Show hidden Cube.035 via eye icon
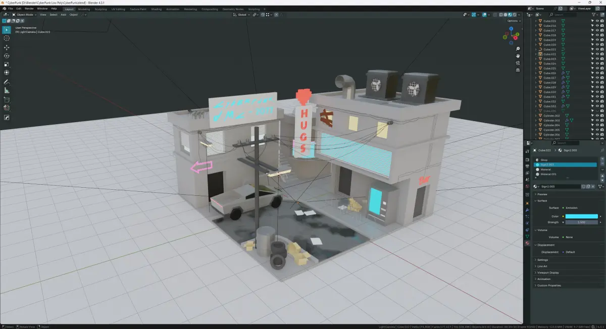Image resolution: width=606 pixels, height=329 pixels. [597, 111]
